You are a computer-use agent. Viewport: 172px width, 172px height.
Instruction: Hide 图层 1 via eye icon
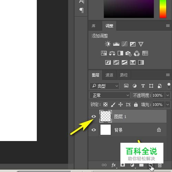(x=94, y=117)
